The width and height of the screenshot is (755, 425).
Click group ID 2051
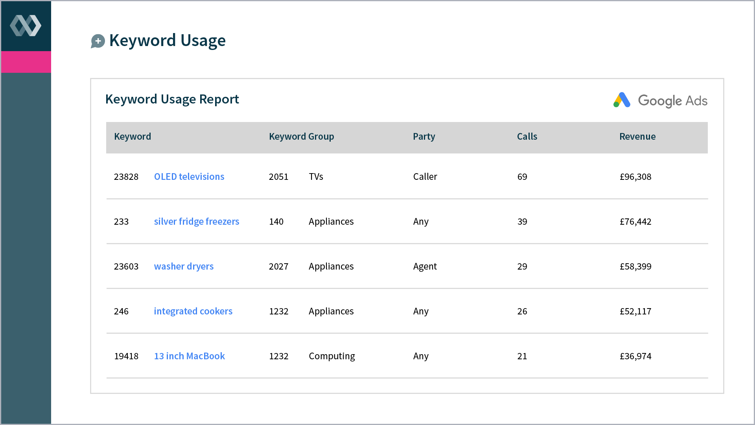(x=278, y=177)
